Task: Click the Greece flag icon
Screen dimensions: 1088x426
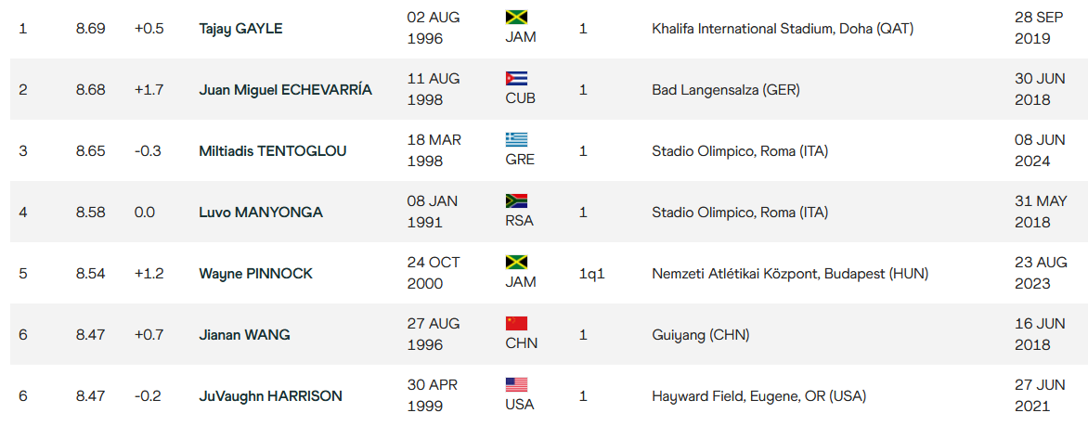Action: coord(516,139)
